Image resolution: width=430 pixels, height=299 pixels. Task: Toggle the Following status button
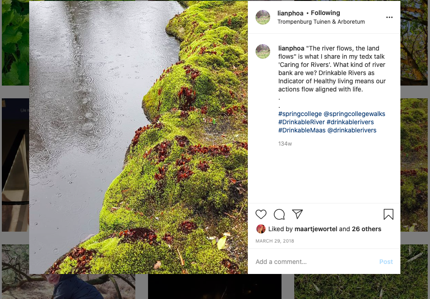pyautogui.click(x=325, y=13)
